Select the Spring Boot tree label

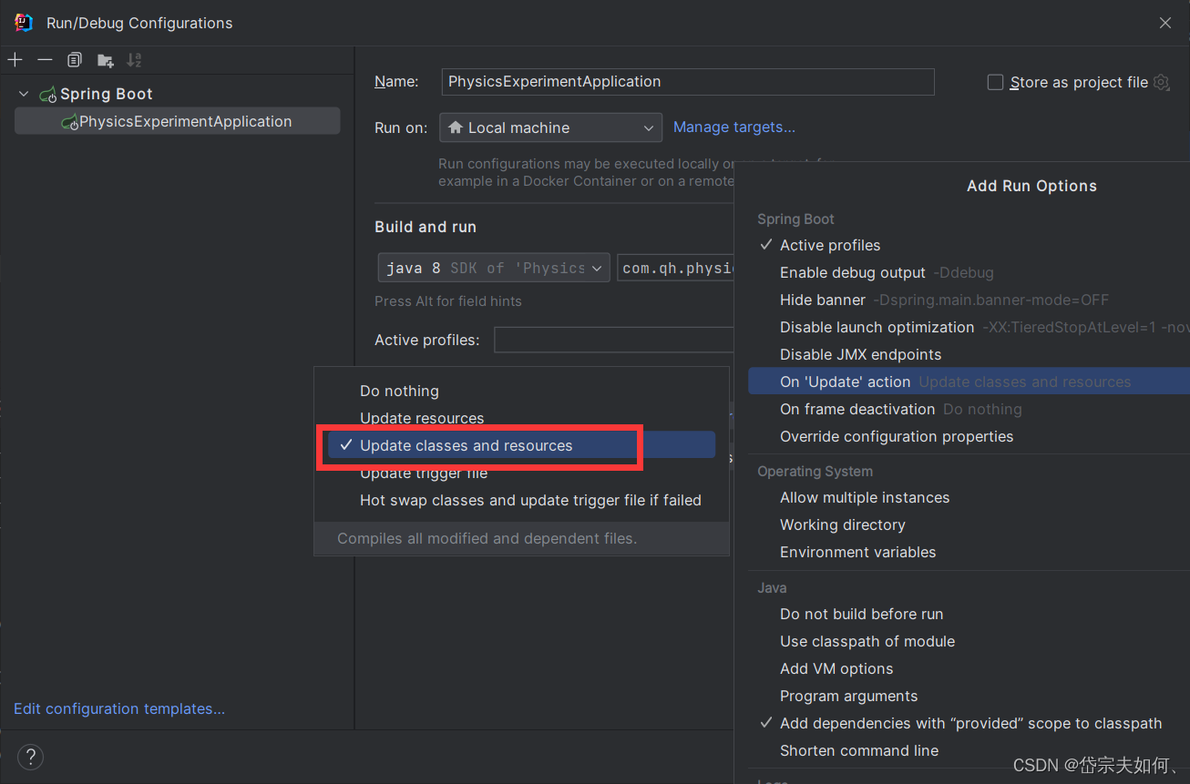pos(107,94)
